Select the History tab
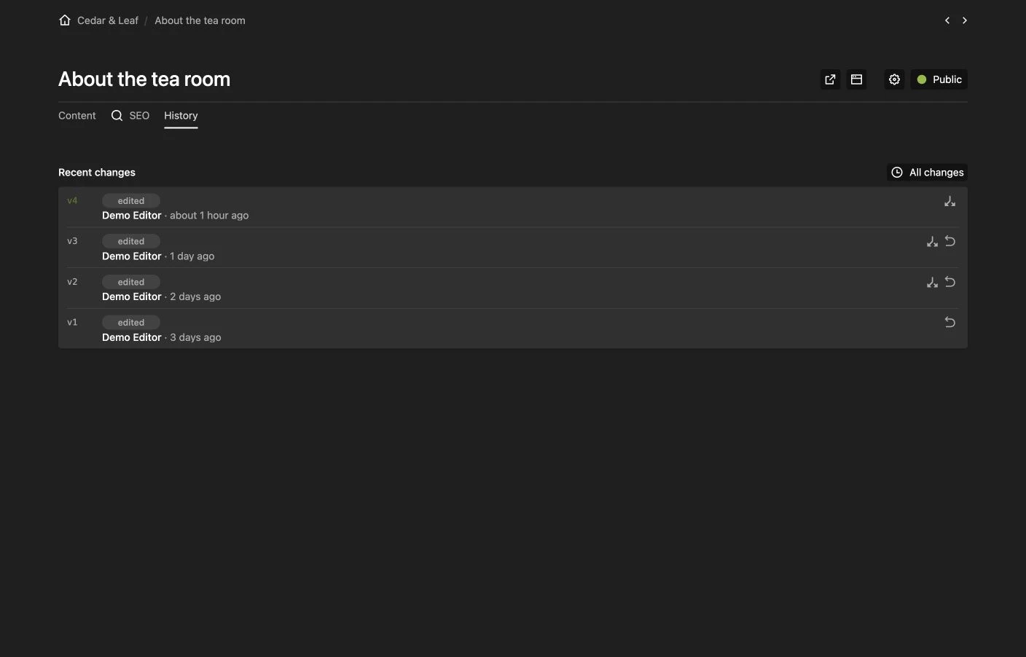1026x657 pixels. [181, 116]
